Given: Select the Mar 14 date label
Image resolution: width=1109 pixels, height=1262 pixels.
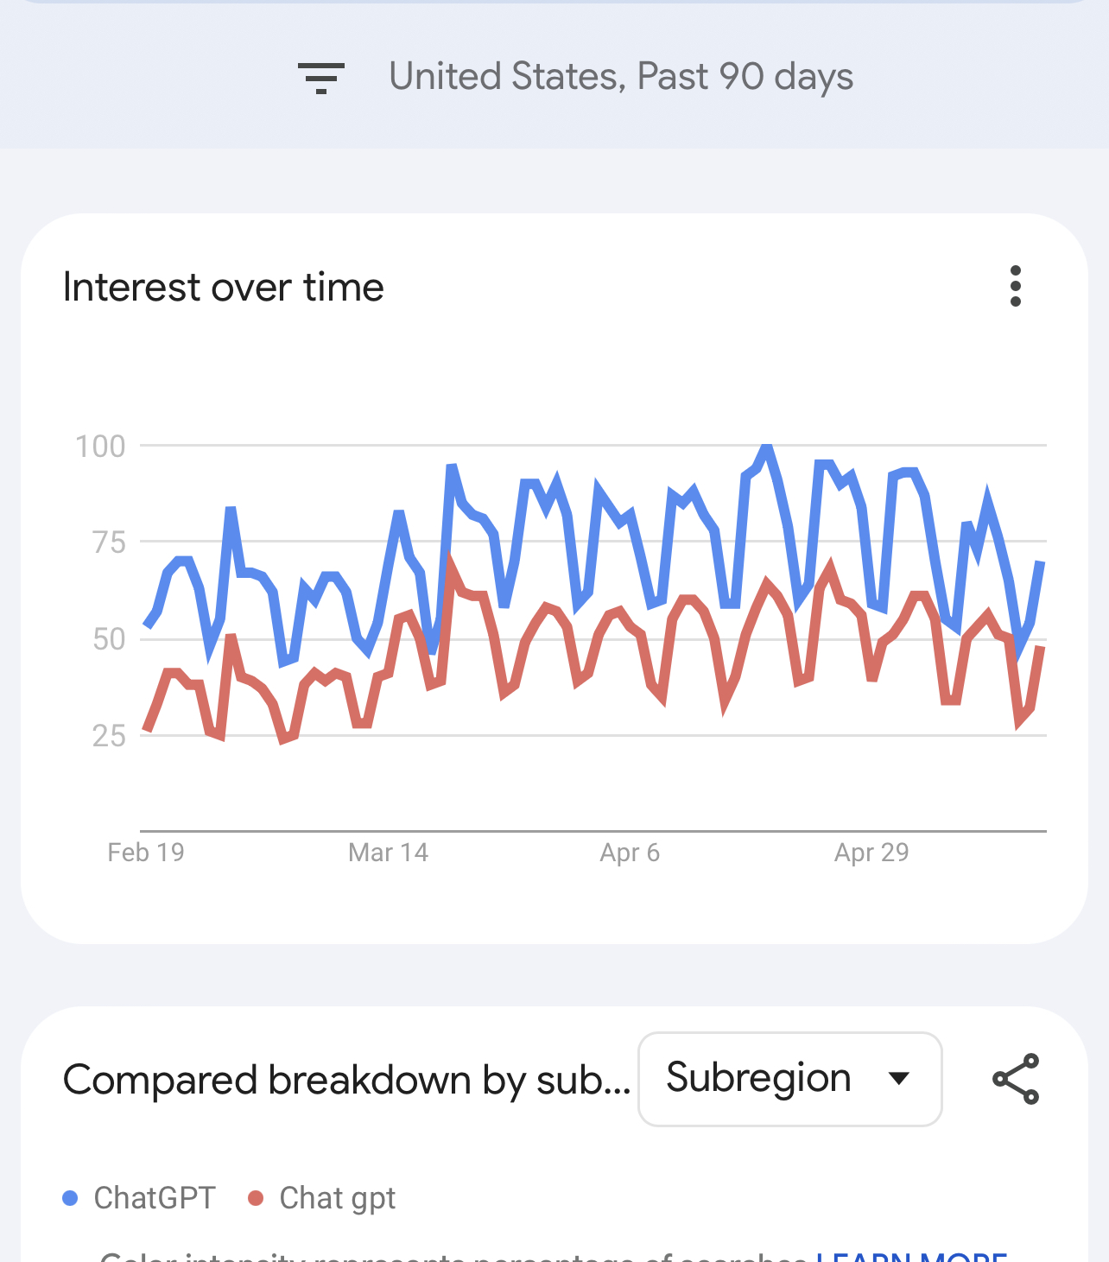Looking at the screenshot, I should pyautogui.click(x=388, y=853).
